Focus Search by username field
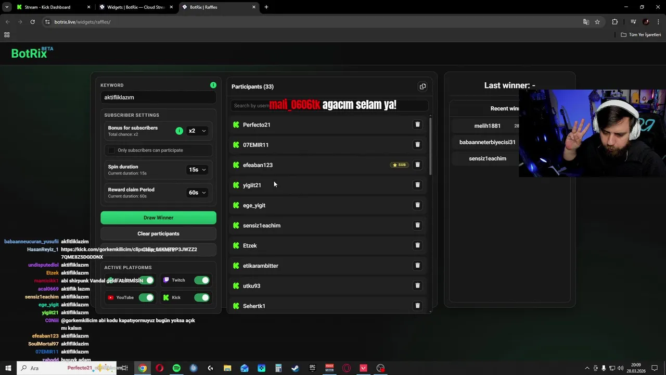 329,106
